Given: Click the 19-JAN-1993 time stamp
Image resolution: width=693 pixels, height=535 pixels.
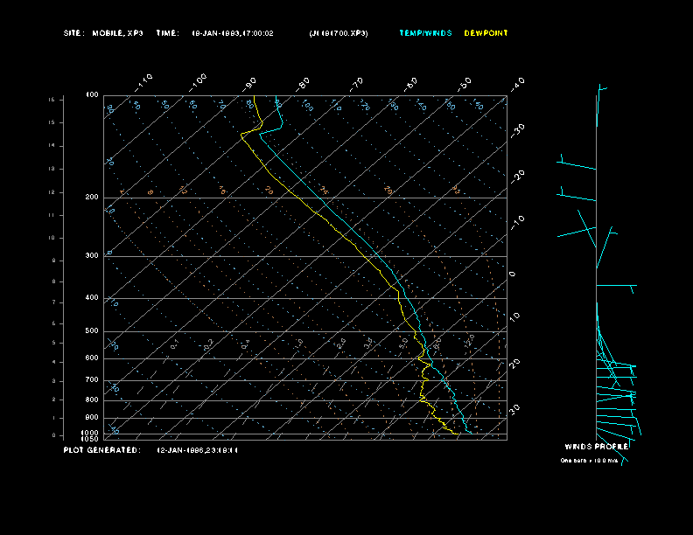Looking at the screenshot, I should point(233,33).
